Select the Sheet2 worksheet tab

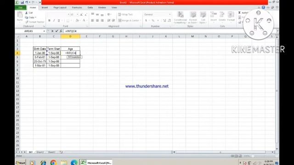point(40,152)
